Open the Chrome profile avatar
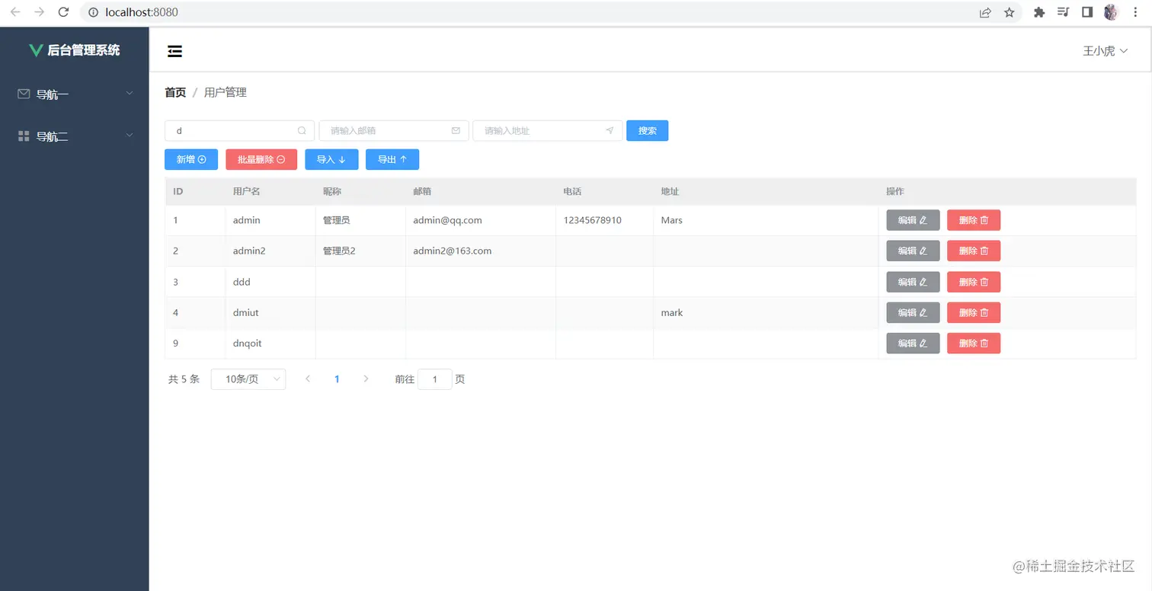This screenshot has height=591, width=1152. click(x=1111, y=12)
